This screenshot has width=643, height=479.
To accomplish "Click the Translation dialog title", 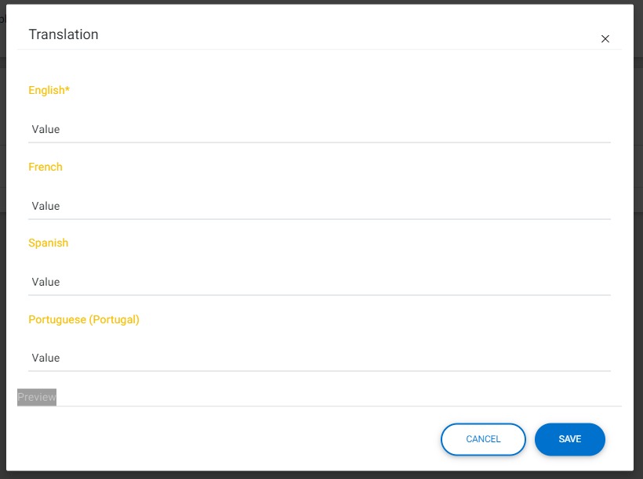I will coord(64,34).
